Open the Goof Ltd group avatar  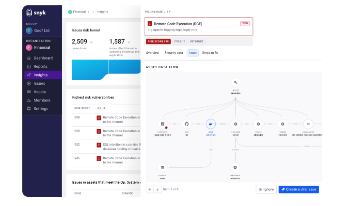pos(29,30)
